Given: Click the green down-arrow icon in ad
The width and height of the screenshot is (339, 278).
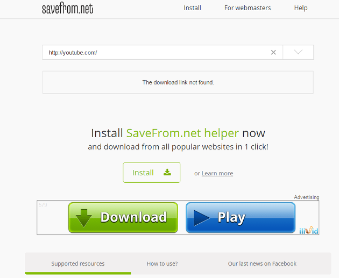Looking at the screenshot, I should pos(84,218).
